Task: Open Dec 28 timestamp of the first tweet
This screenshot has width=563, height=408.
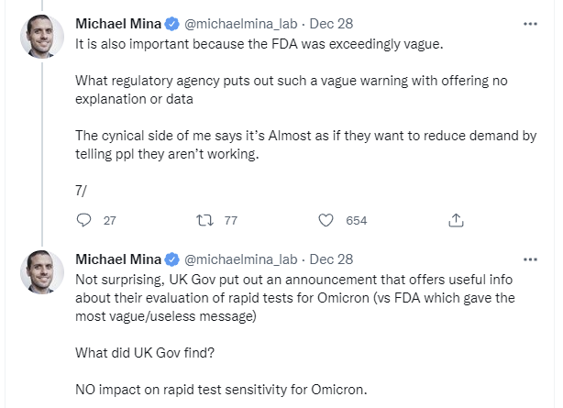Action: click(331, 24)
